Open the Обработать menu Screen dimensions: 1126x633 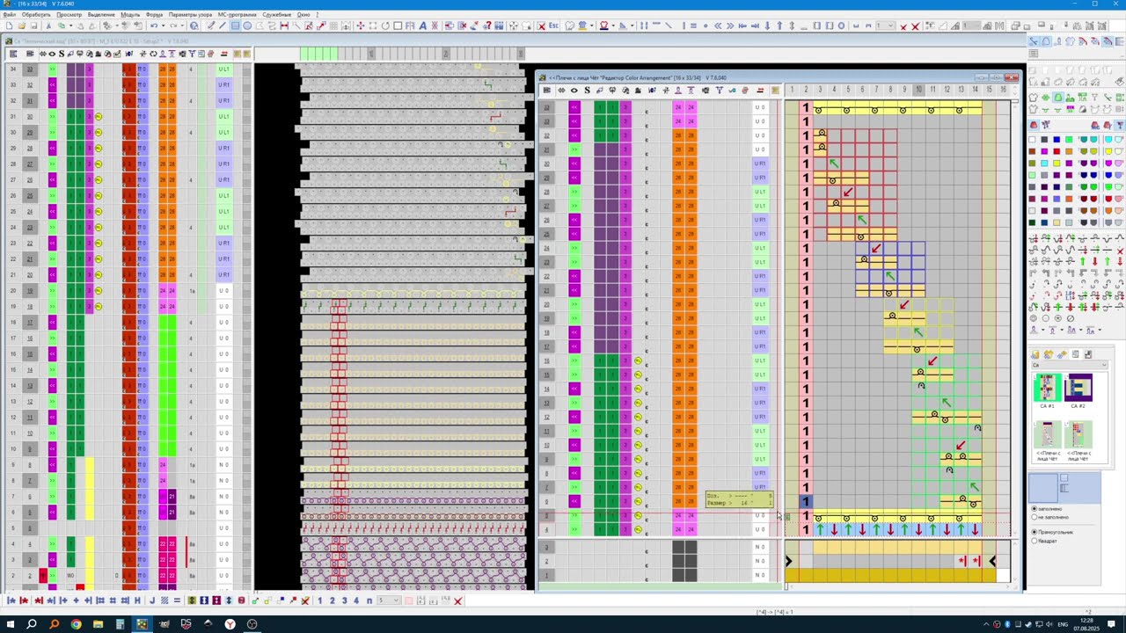pyautogui.click(x=36, y=15)
